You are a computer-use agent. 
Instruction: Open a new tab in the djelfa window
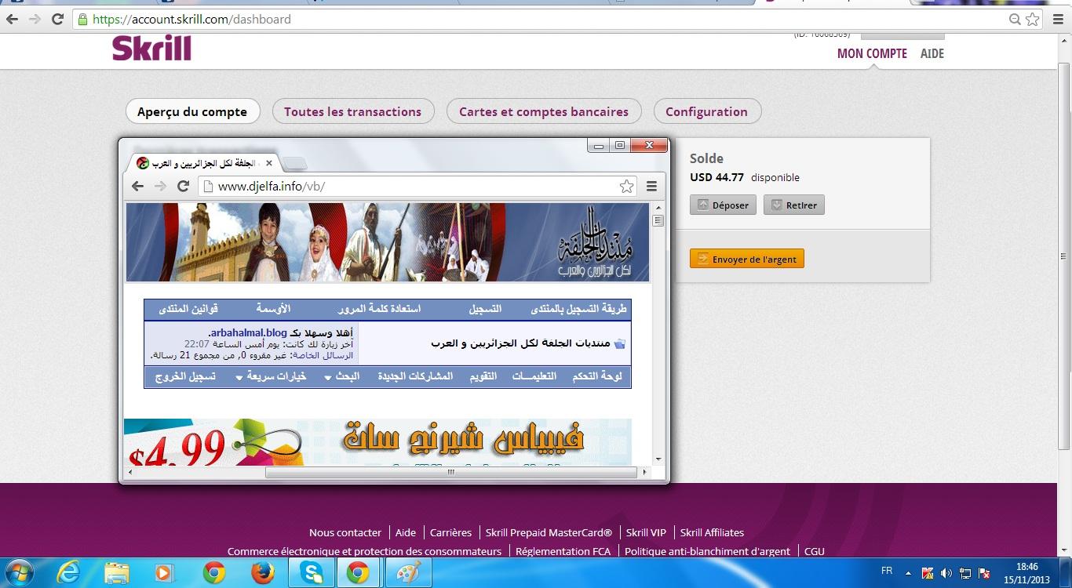294,163
